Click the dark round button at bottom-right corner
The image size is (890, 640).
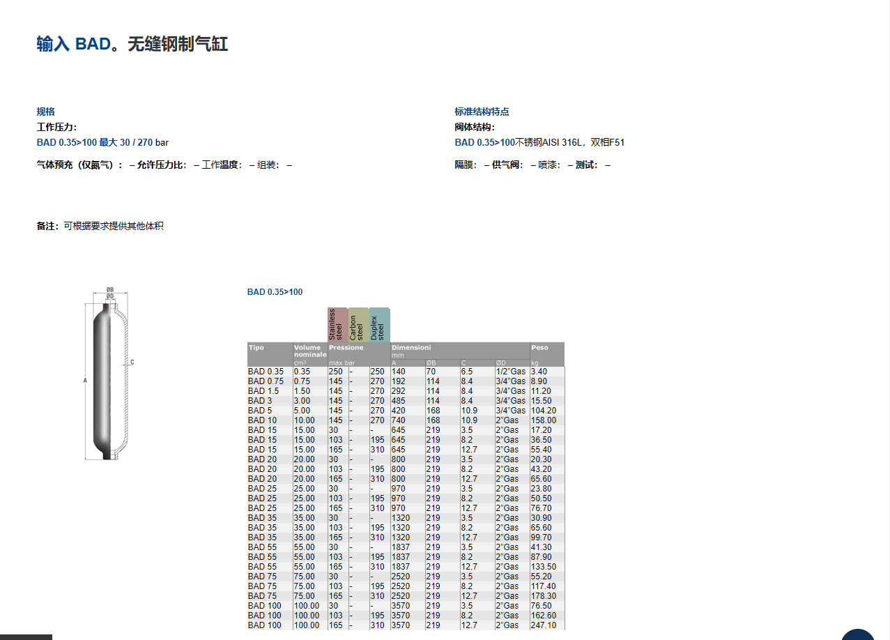[857, 634]
